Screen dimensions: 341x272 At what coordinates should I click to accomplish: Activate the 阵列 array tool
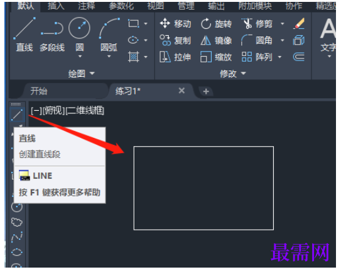(257, 57)
